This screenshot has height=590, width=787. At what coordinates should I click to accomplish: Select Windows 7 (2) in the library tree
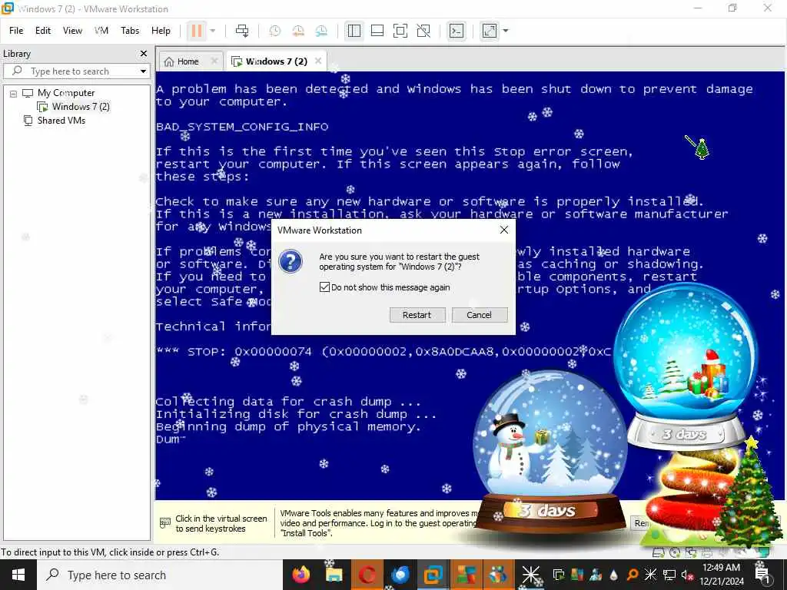click(x=80, y=106)
